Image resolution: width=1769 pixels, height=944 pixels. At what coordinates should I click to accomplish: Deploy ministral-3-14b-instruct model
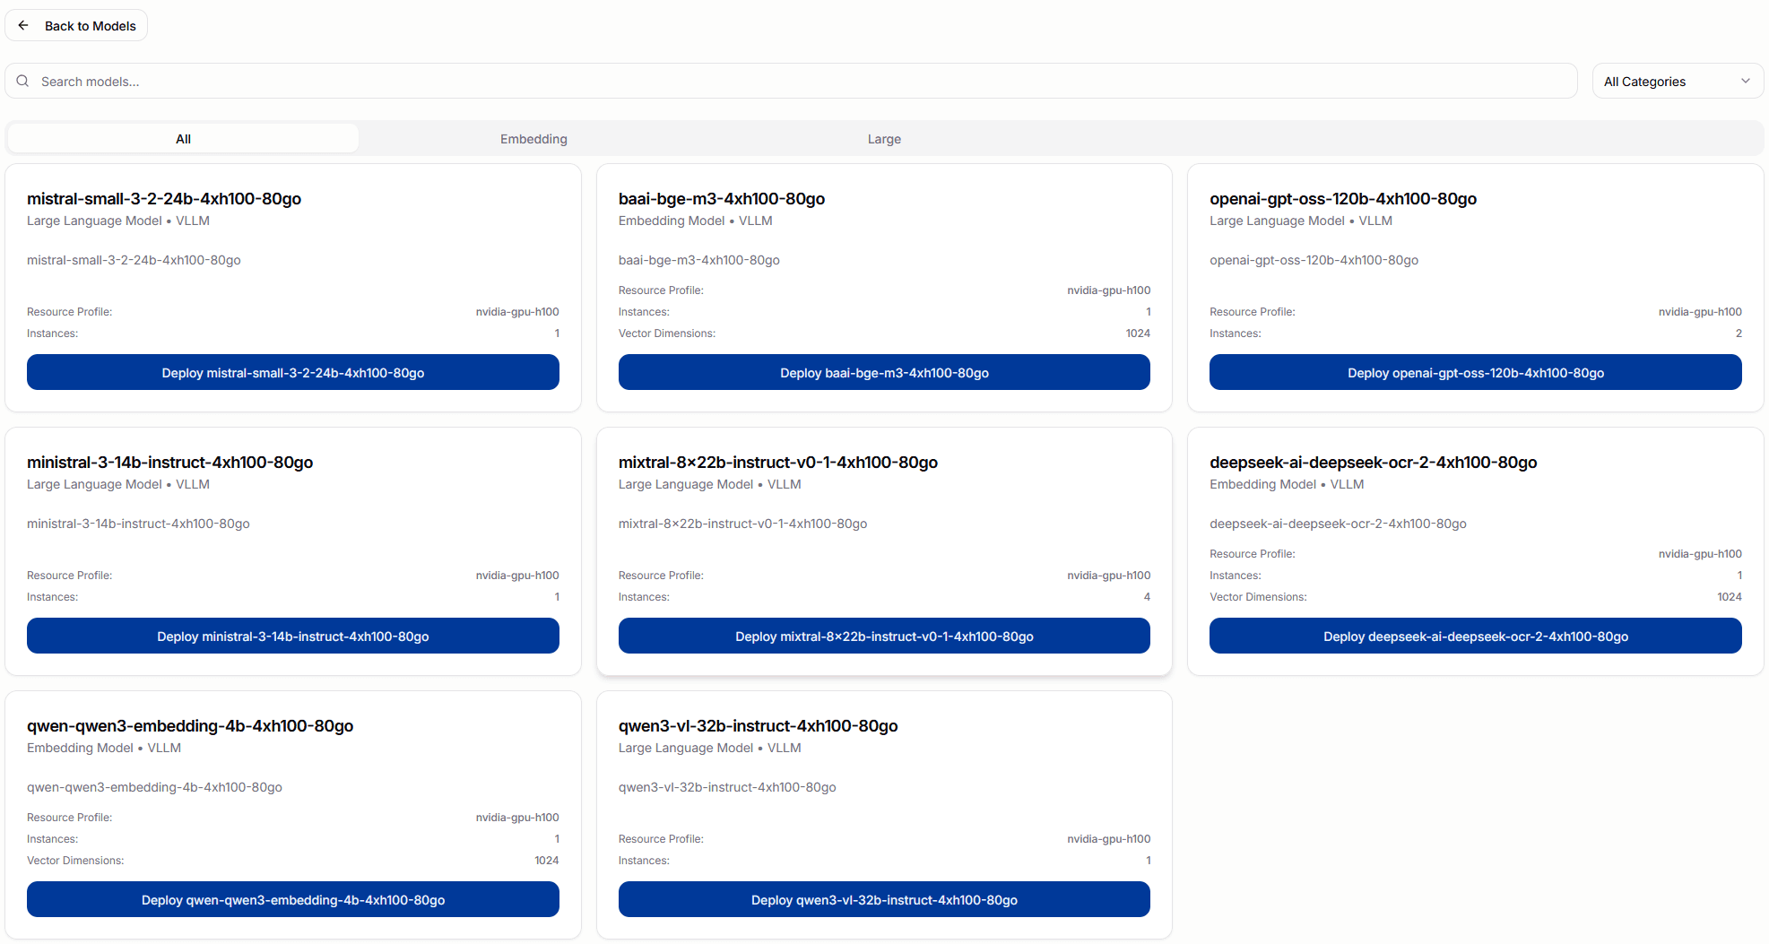click(293, 636)
